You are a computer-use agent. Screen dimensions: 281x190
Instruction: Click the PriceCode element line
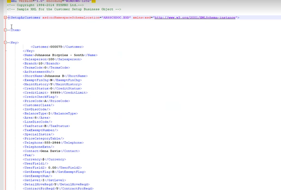[46, 101]
